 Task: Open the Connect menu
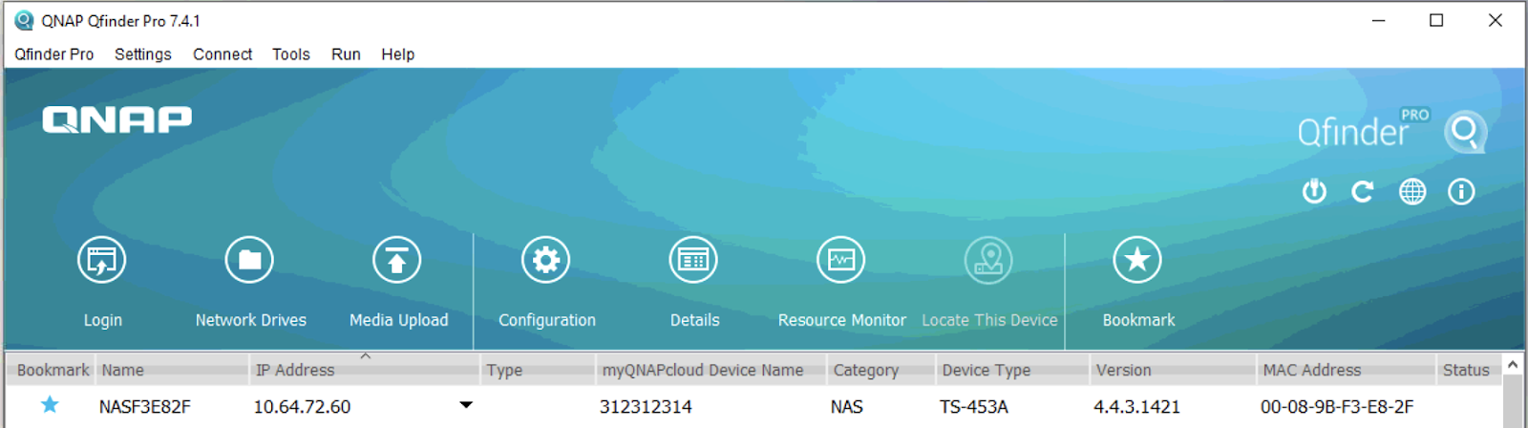pos(223,54)
